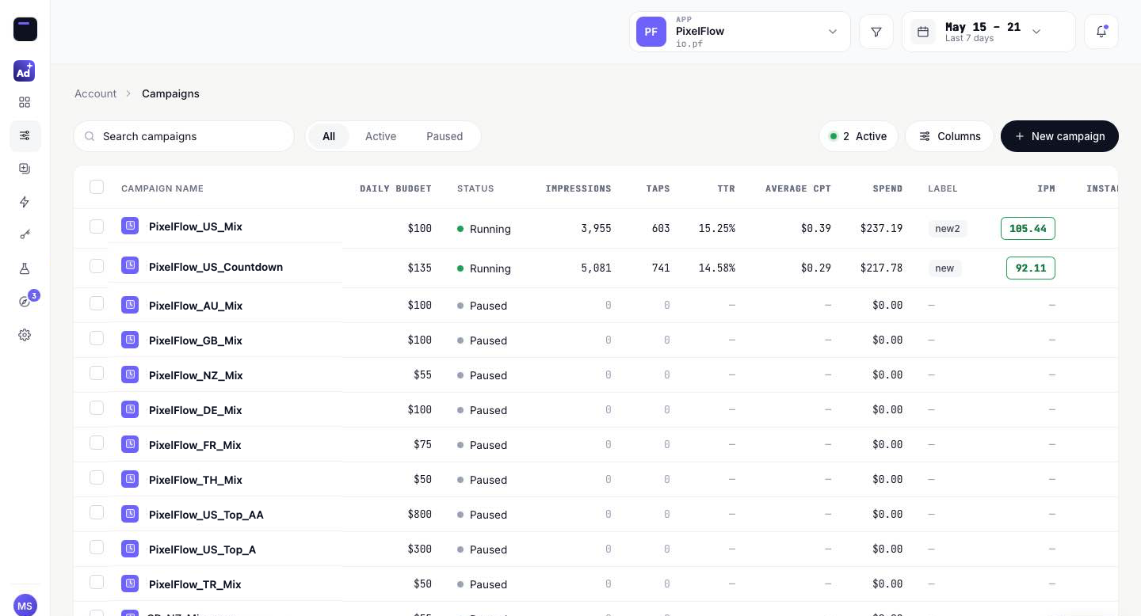Check the PixelFlow_GB_Mix row checkbox
Viewport: 1141px width, 616px height.
pyautogui.click(x=97, y=338)
